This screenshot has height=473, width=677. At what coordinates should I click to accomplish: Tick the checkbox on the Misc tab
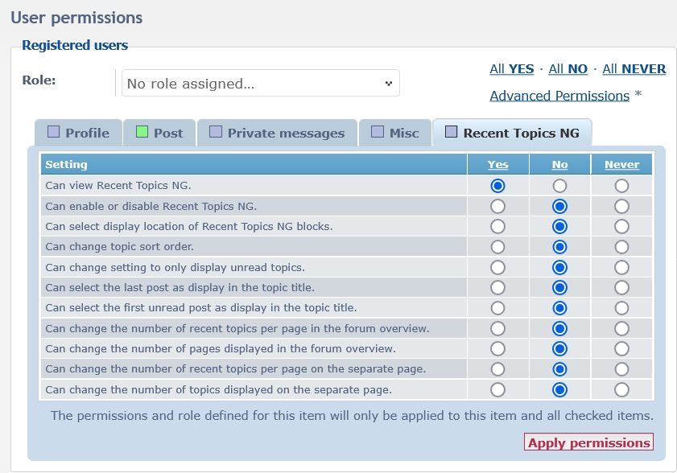coord(378,132)
